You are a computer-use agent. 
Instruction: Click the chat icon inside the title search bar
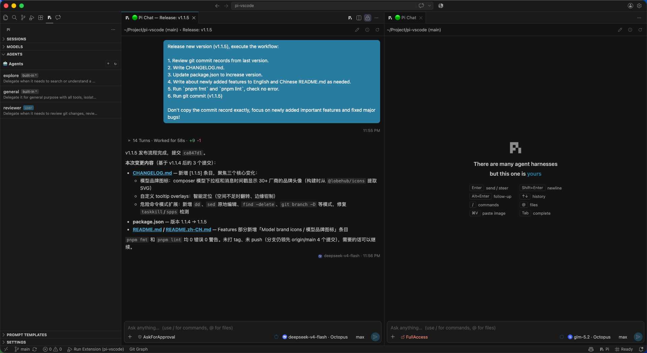click(421, 6)
